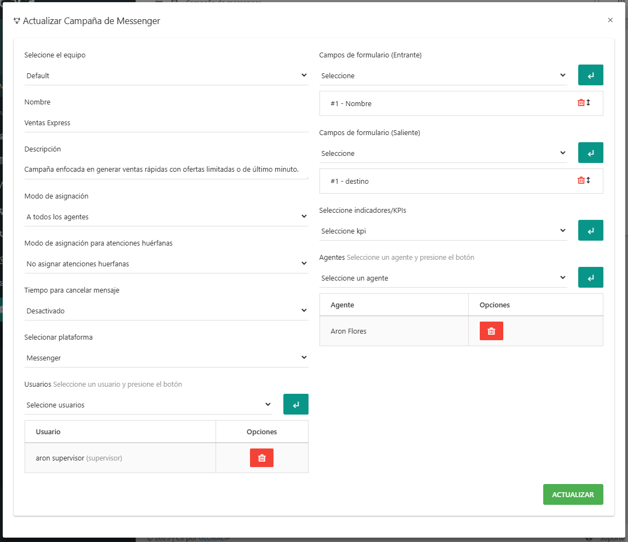Add the selected agent button
The image size is (628, 542).
[590, 278]
